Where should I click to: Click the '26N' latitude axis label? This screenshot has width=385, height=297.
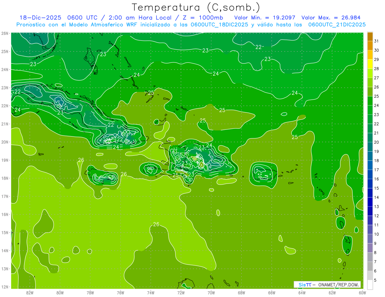pos(5,33)
